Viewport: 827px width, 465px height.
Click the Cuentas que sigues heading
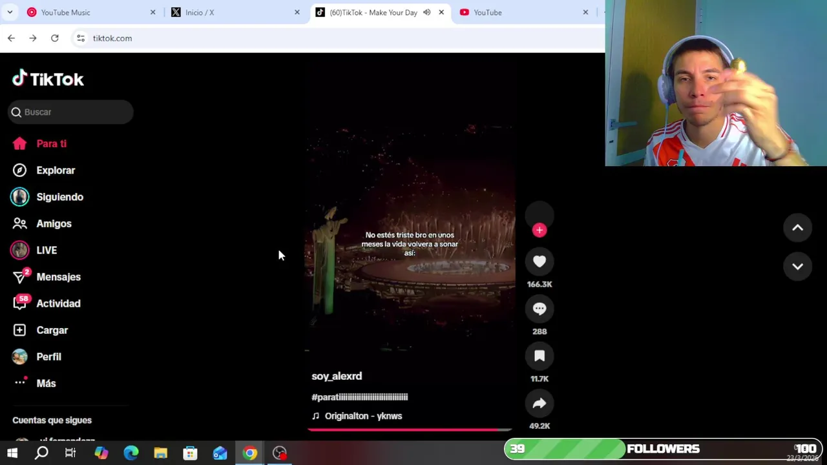click(52, 420)
